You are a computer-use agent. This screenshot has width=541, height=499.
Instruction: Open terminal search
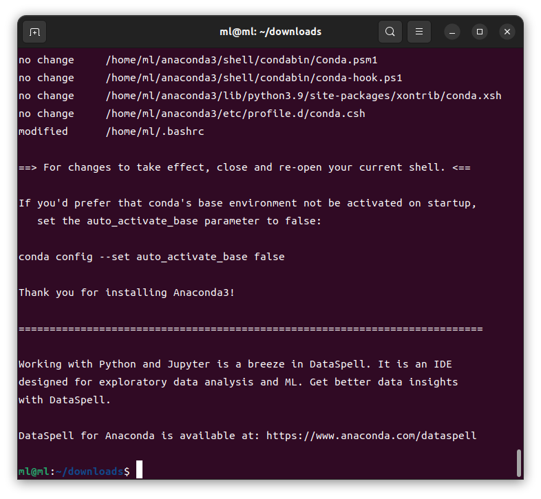coord(390,32)
